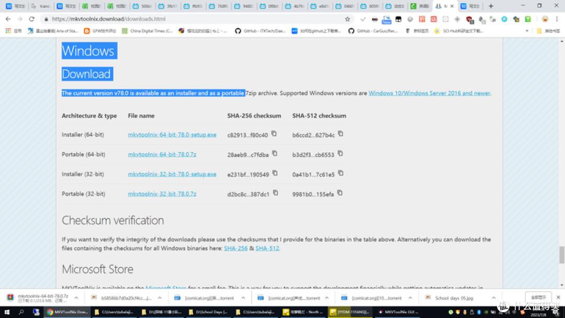Open a new browser tab

pos(491,6)
